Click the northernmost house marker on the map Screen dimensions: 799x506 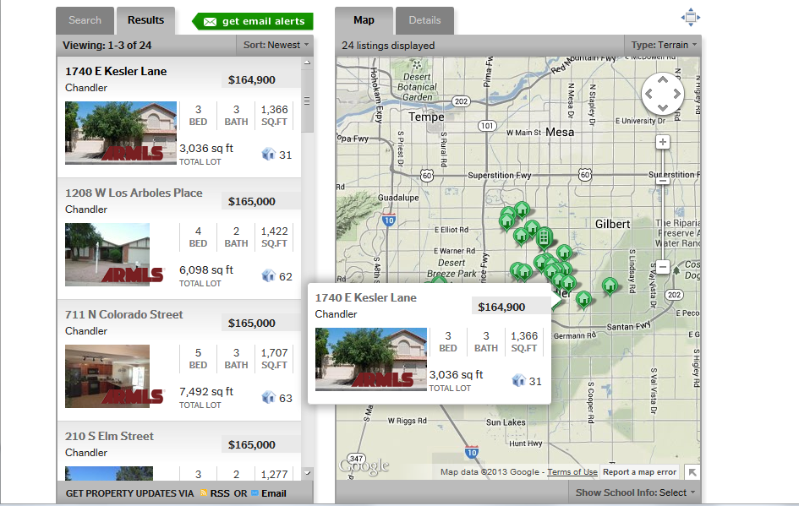coord(522,209)
